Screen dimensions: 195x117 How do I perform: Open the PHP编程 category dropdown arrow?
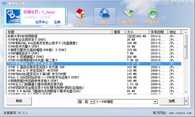155,102
